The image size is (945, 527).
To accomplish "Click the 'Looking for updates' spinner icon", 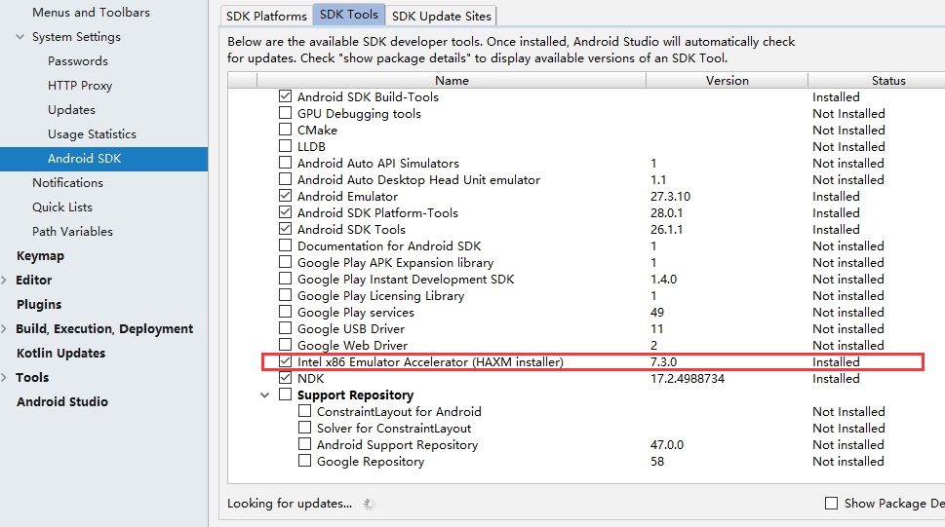I will [370, 505].
